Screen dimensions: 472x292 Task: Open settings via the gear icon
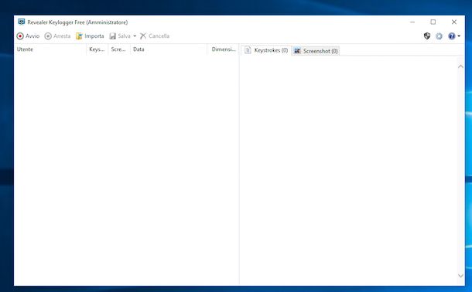coord(440,36)
